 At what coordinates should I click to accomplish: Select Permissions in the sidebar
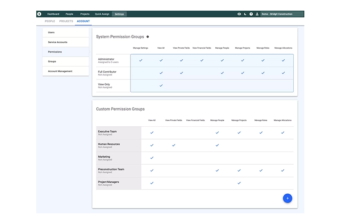[66, 52]
